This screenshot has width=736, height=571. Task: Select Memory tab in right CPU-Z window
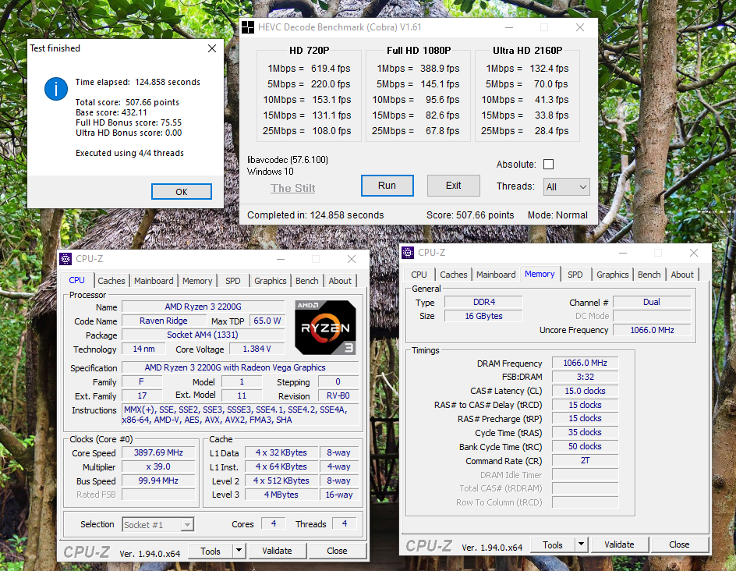click(x=540, y=275)
